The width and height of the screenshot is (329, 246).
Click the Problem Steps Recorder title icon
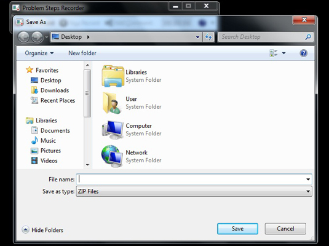16,8
